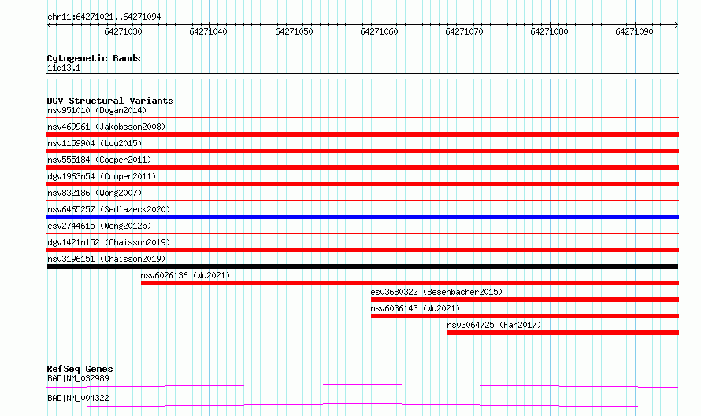The width and height of the screenshot is (701, 416).
Task: Click the nsv555184 (Cooper2011) variant label
Action: [x=99, y=160]
